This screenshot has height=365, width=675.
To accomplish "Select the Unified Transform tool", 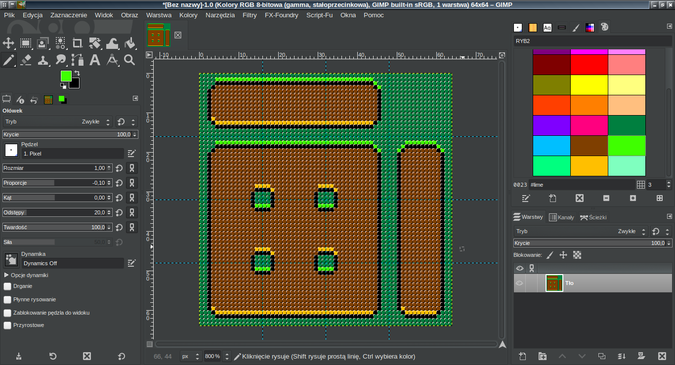I will pos(95,43).
